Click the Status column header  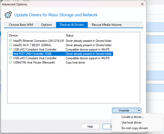click(88, 35)
